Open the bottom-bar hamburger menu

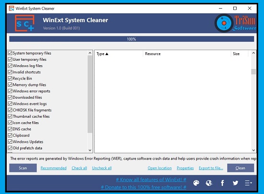point(248,183)
